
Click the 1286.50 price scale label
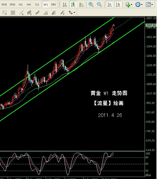point(151,56)
